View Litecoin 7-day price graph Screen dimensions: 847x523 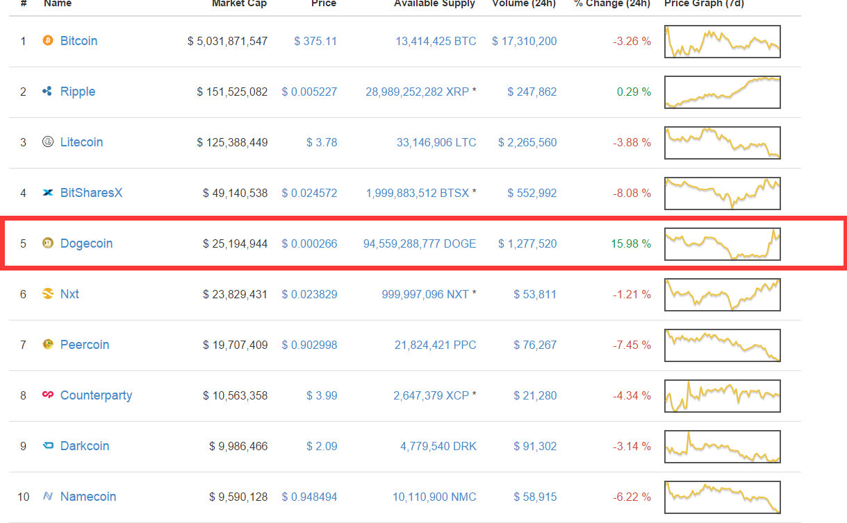coord(723,143)
